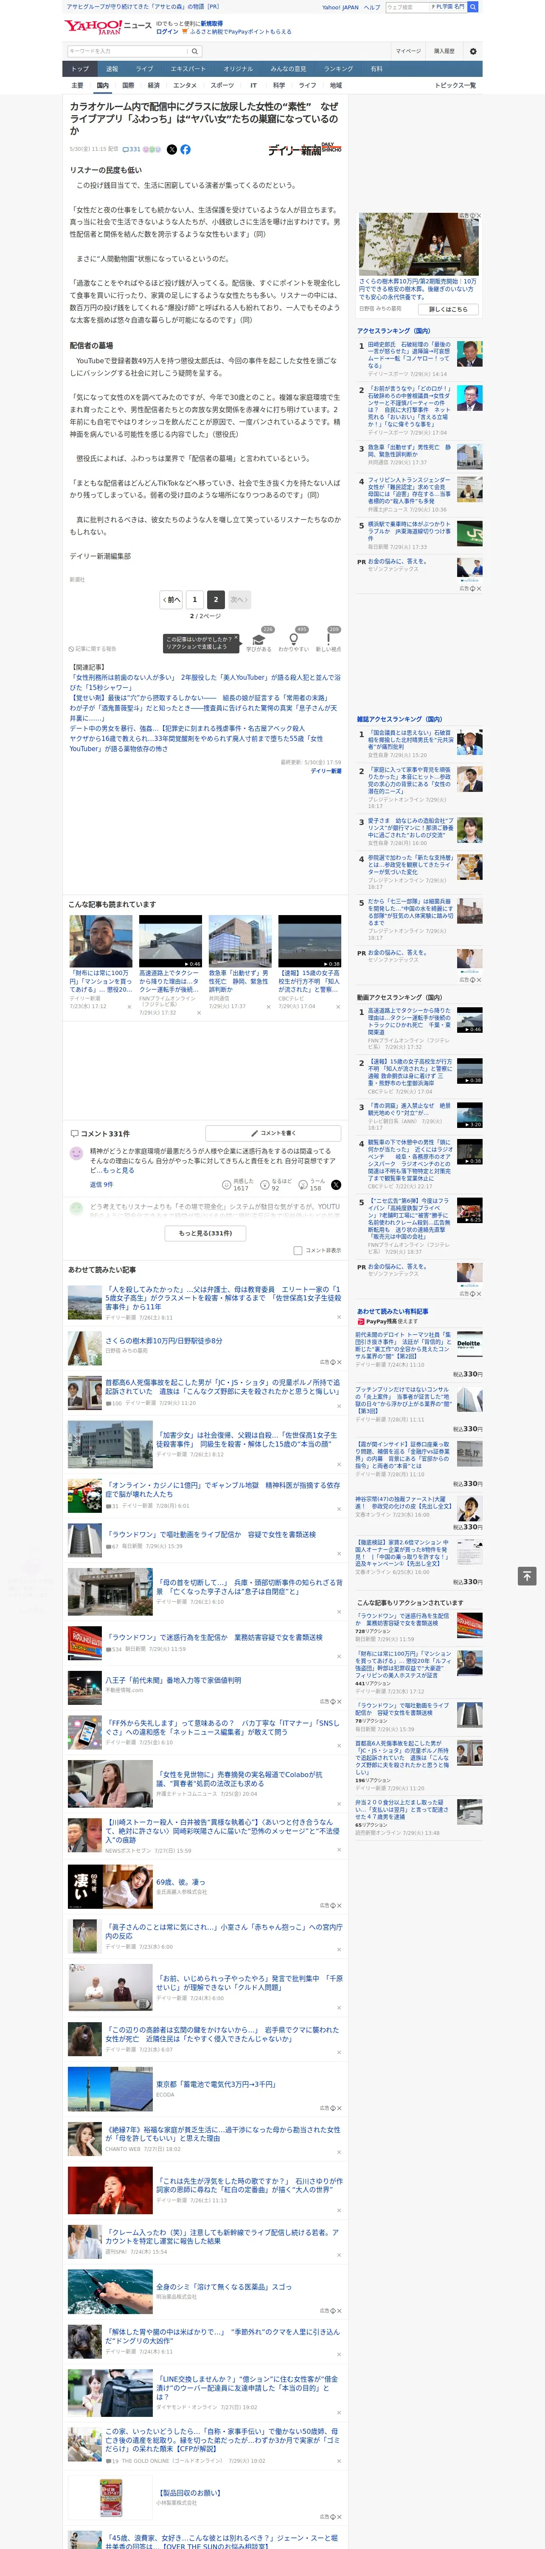
Task: Open the 【速報】15歳の女子高校生 video thumbnail
Action: click(309, 941)
